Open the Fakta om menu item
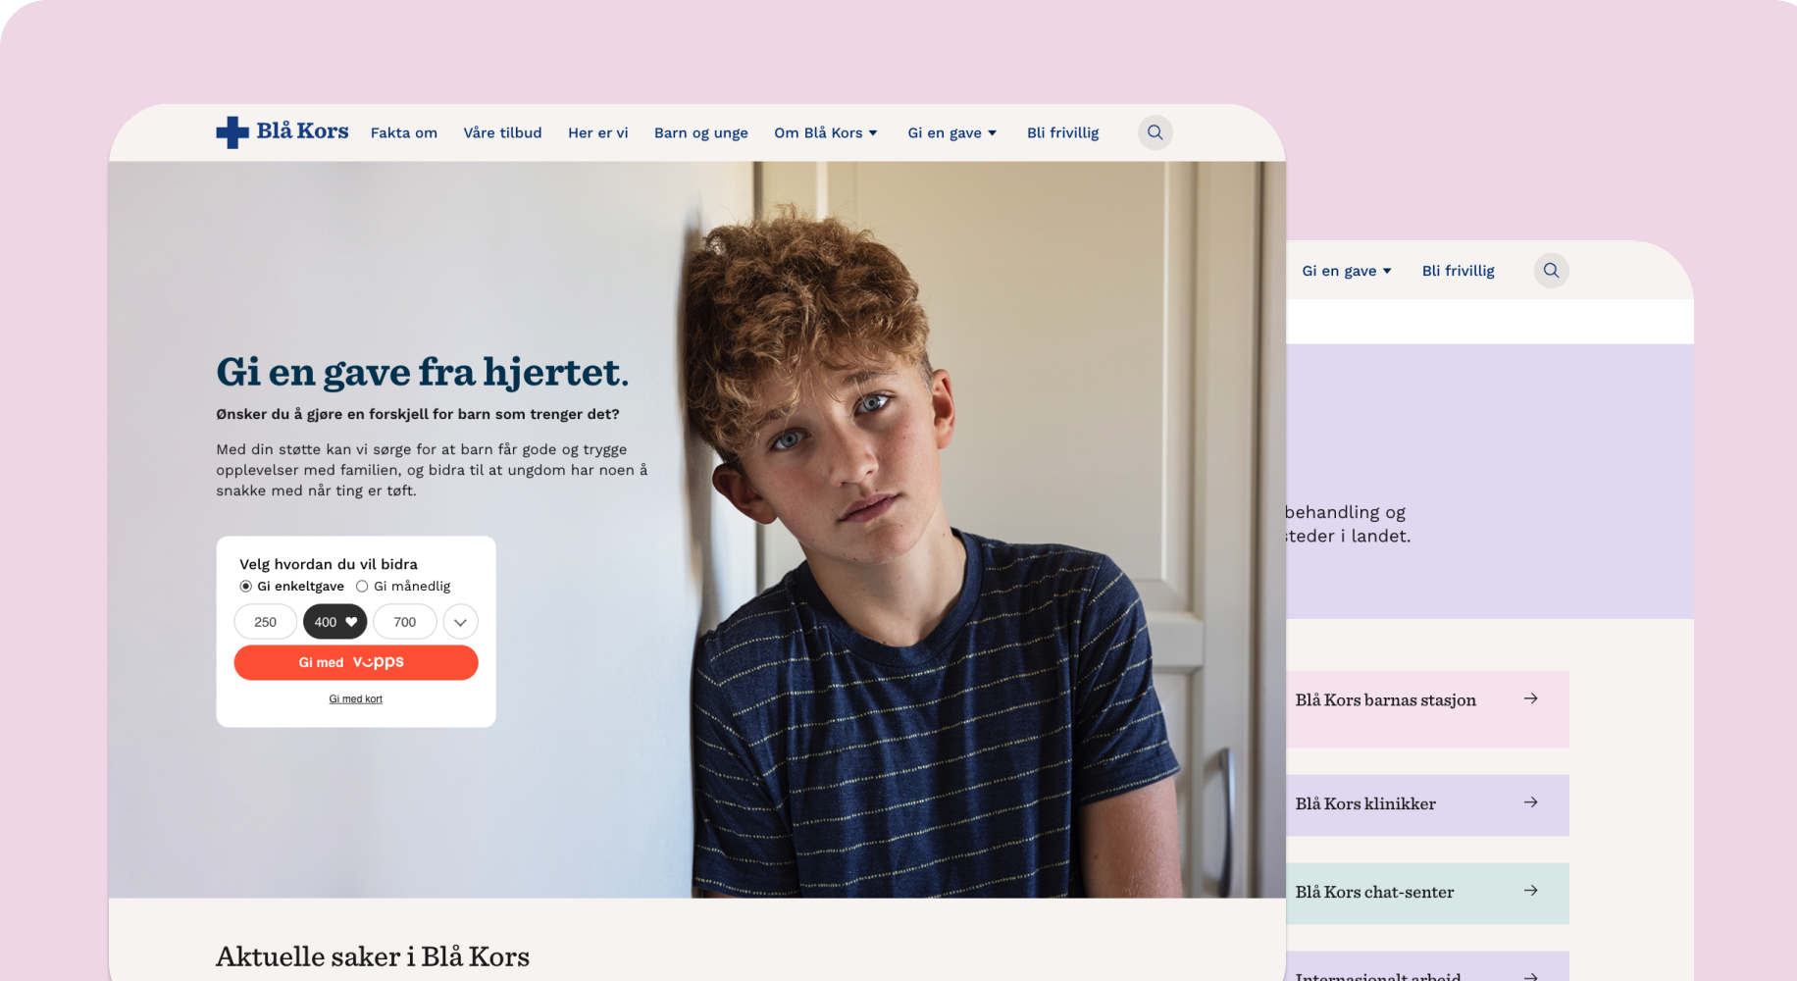 click(404, 132)
